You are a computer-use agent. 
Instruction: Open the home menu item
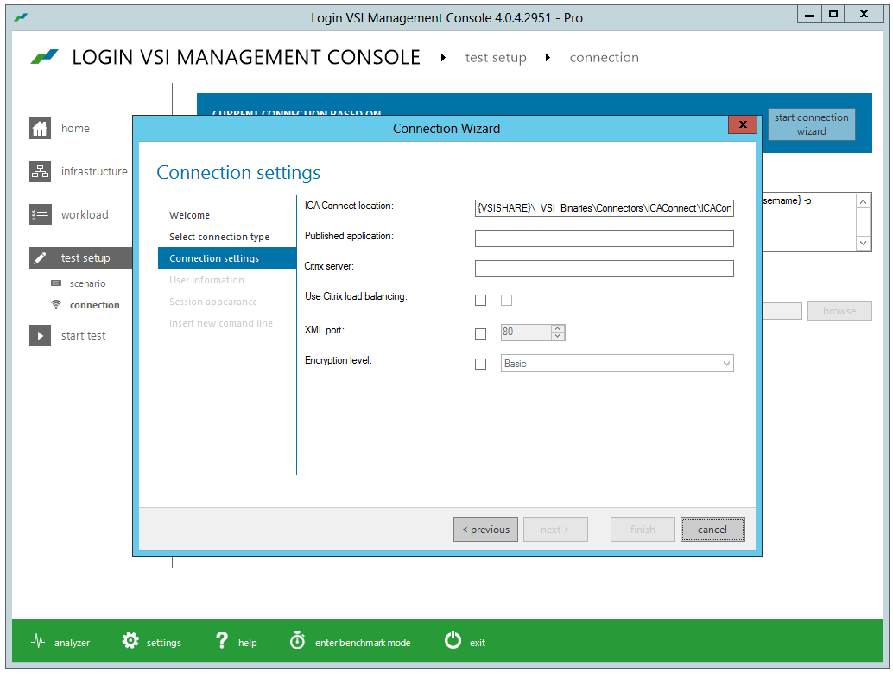(75, 128)
